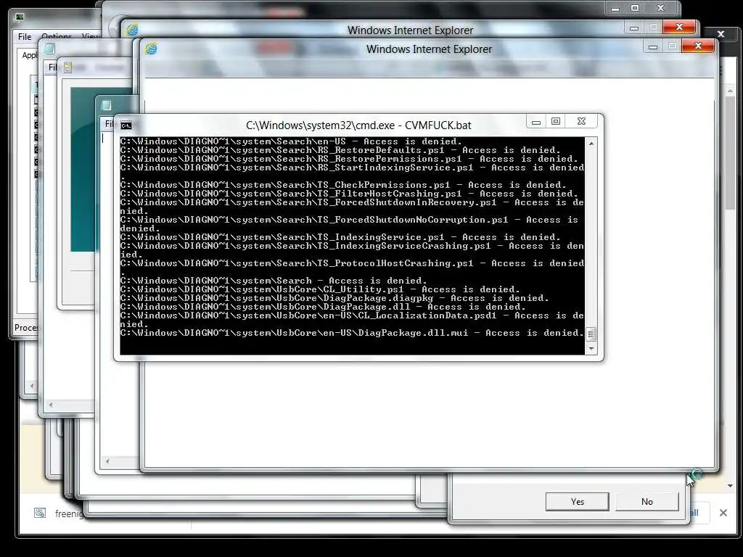Image resolution: width=743 pixels, height=557 pixels.
Task: Select the Applications tab in Task Manager
Action: [29, 55]
